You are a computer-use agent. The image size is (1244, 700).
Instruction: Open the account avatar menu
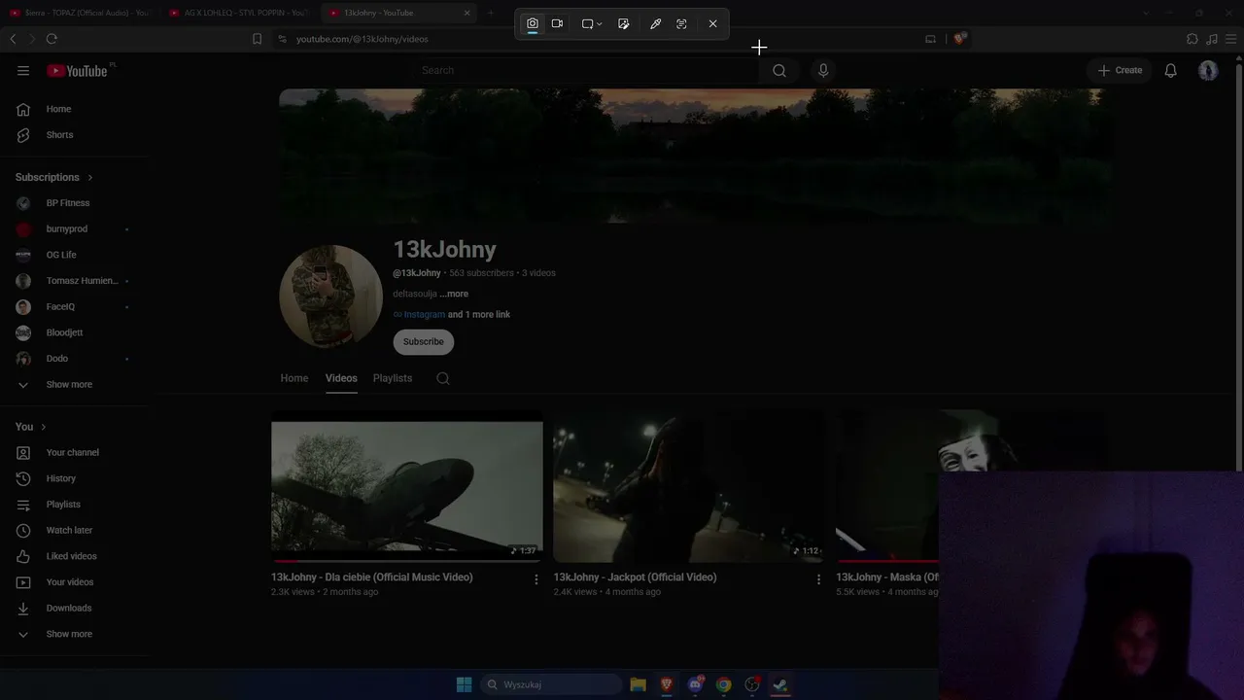[1208, 70]
